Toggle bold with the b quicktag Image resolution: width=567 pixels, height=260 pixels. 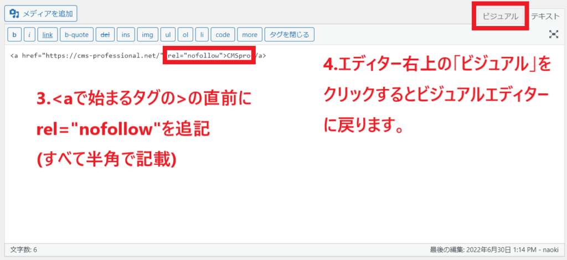tap(14, 35)
